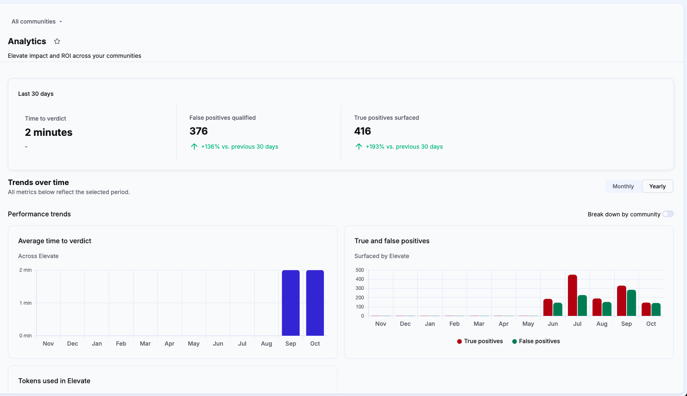
Task: Click '+193% vs. previous 30 days' text
Action: coord(404,147)
